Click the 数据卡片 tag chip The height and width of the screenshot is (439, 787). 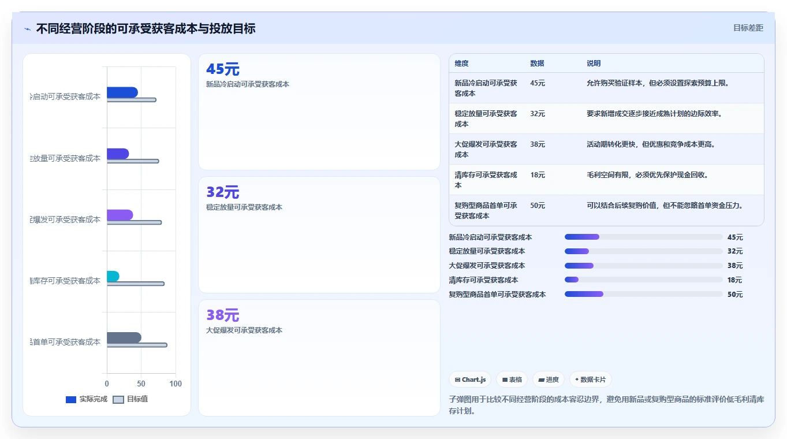(x=590, y=380)
